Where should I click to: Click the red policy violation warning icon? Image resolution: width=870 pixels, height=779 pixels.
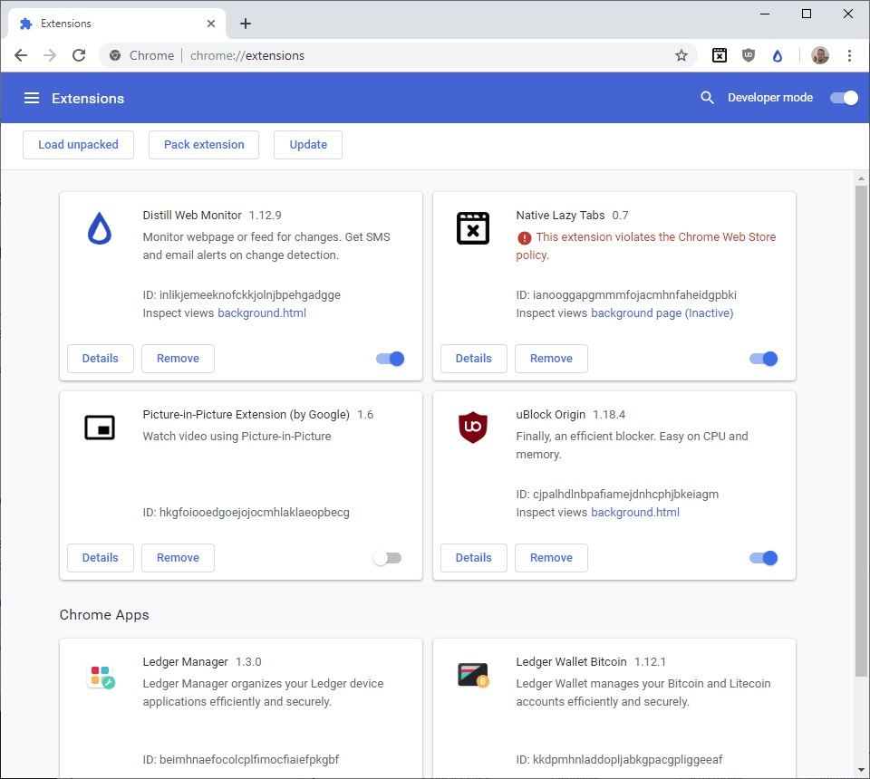click(x=525, y=238)
